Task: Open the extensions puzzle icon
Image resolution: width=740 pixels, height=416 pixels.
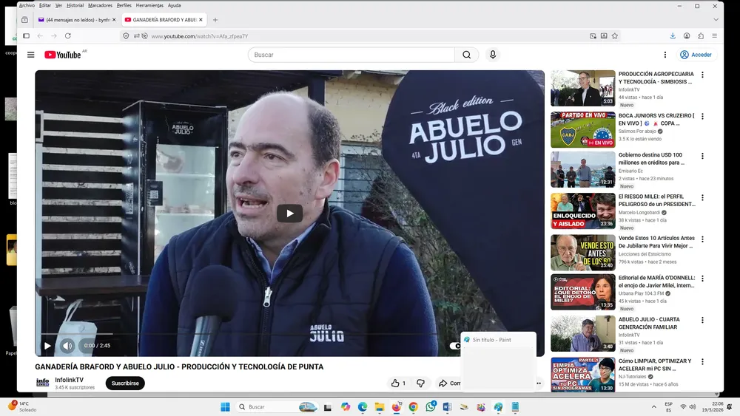Action: pos(701,35)
